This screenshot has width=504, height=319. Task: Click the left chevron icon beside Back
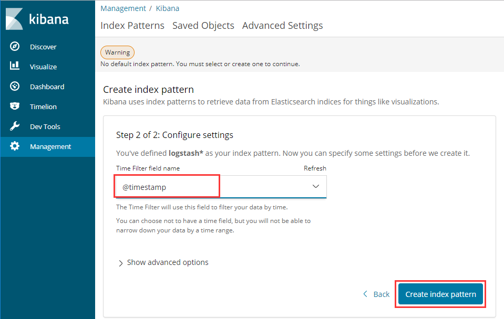click(365, 294)
